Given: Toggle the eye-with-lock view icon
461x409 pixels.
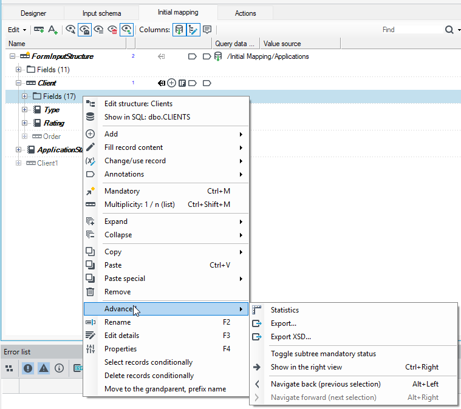Looking at the screenshot, I should click(x=84, y=30).
